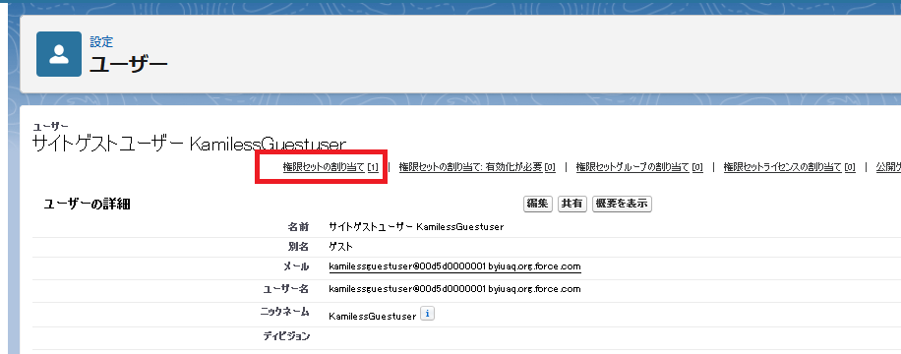
Task: Click the large サイトゲストユーザー KamilessGuestuser heading
Action: [x=189, y=144]
